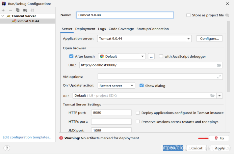Open the Startup/Connection tab
The width and height of the screenshot is (234, 154).
[153, 29]
